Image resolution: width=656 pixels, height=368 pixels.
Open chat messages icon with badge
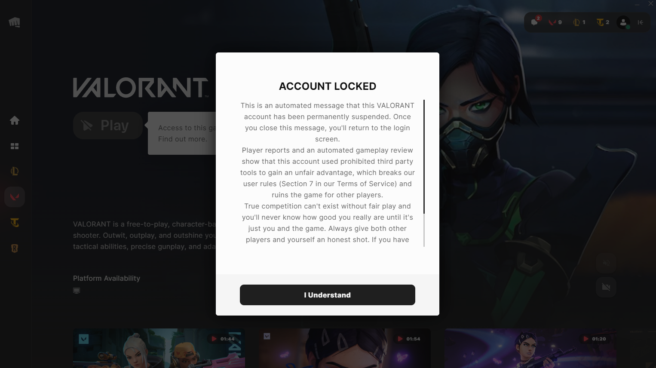[535, 21]
